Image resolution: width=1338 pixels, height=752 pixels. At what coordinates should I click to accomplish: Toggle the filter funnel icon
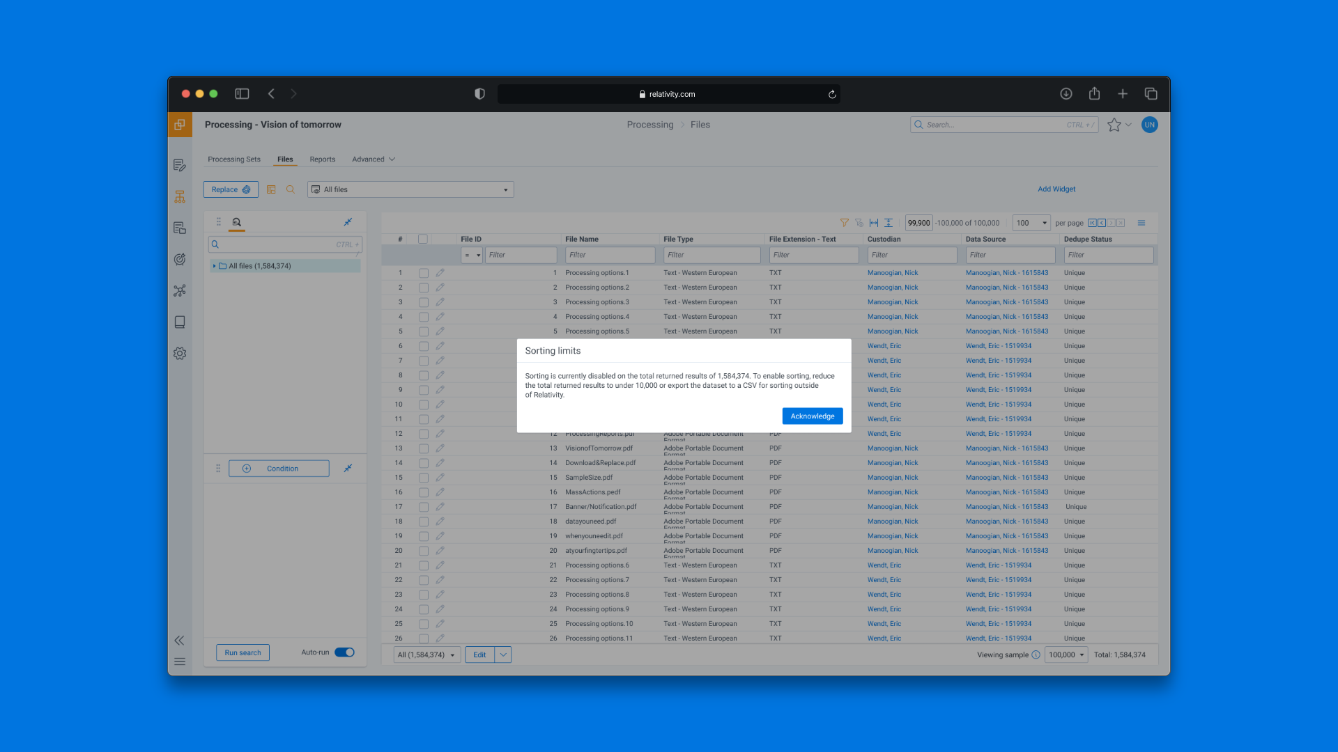[844, 223]
